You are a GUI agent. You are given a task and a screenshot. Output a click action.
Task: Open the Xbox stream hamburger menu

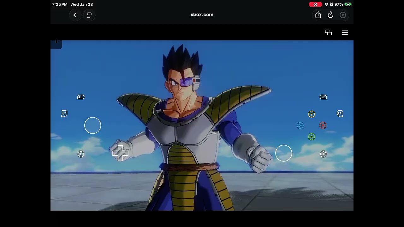coord(345,32)
